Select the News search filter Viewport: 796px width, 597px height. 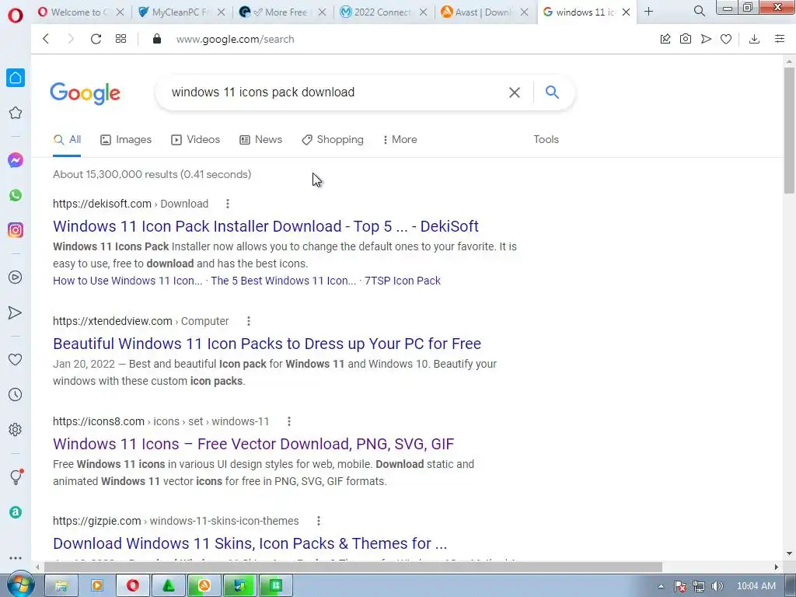pos(261,140)
